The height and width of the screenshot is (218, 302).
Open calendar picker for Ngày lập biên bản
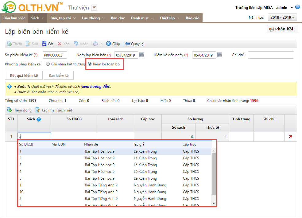tap(142, 55)
